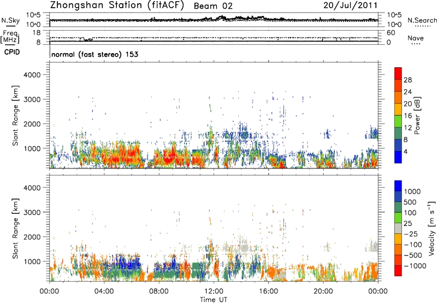Click the '12:00' time axis tick
Image resolution: width=437 pixels, height=303 pixels.
pyautogui.click(x=214, y=292)
